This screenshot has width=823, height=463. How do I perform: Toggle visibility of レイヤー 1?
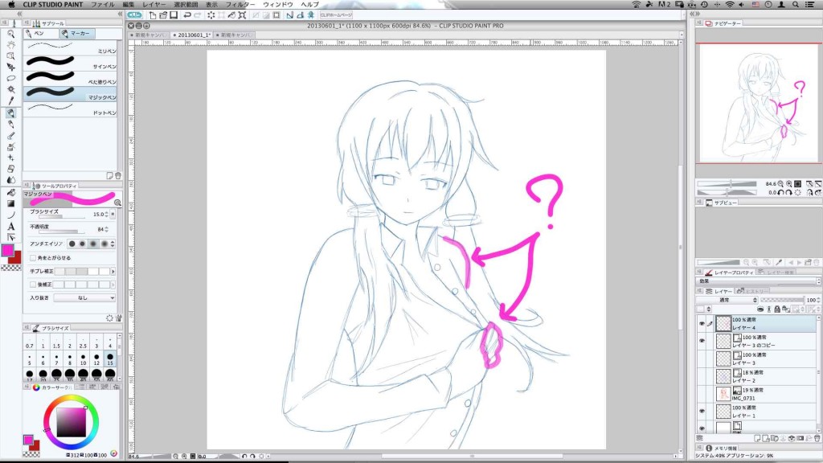(x=702, y=412)
